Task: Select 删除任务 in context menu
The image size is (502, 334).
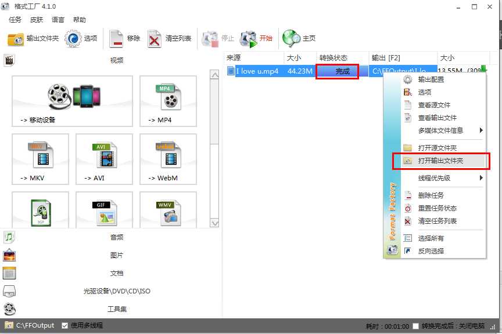Action: point(443,195)
